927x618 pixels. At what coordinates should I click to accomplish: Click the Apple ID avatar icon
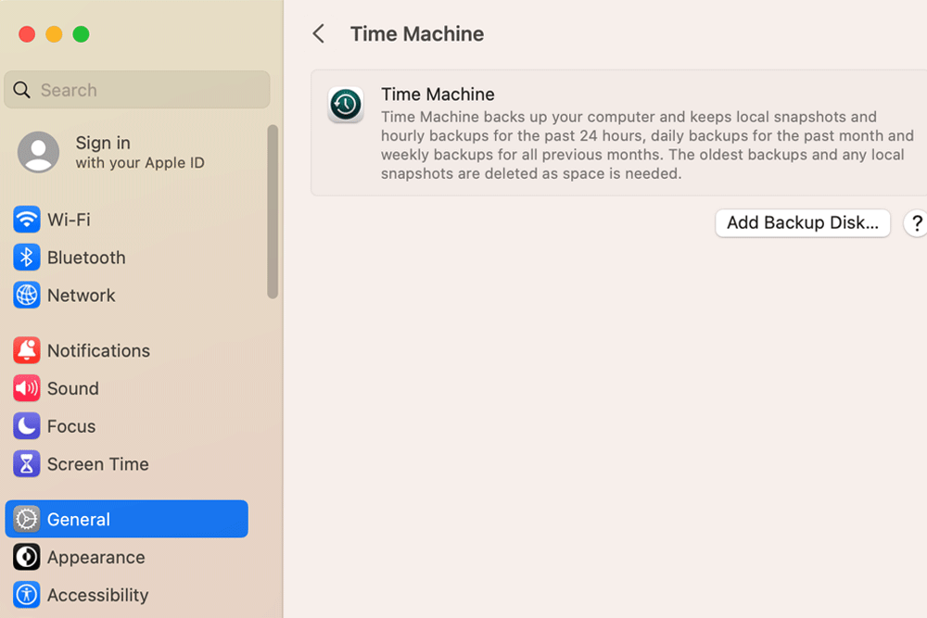[x=38, y=152]
